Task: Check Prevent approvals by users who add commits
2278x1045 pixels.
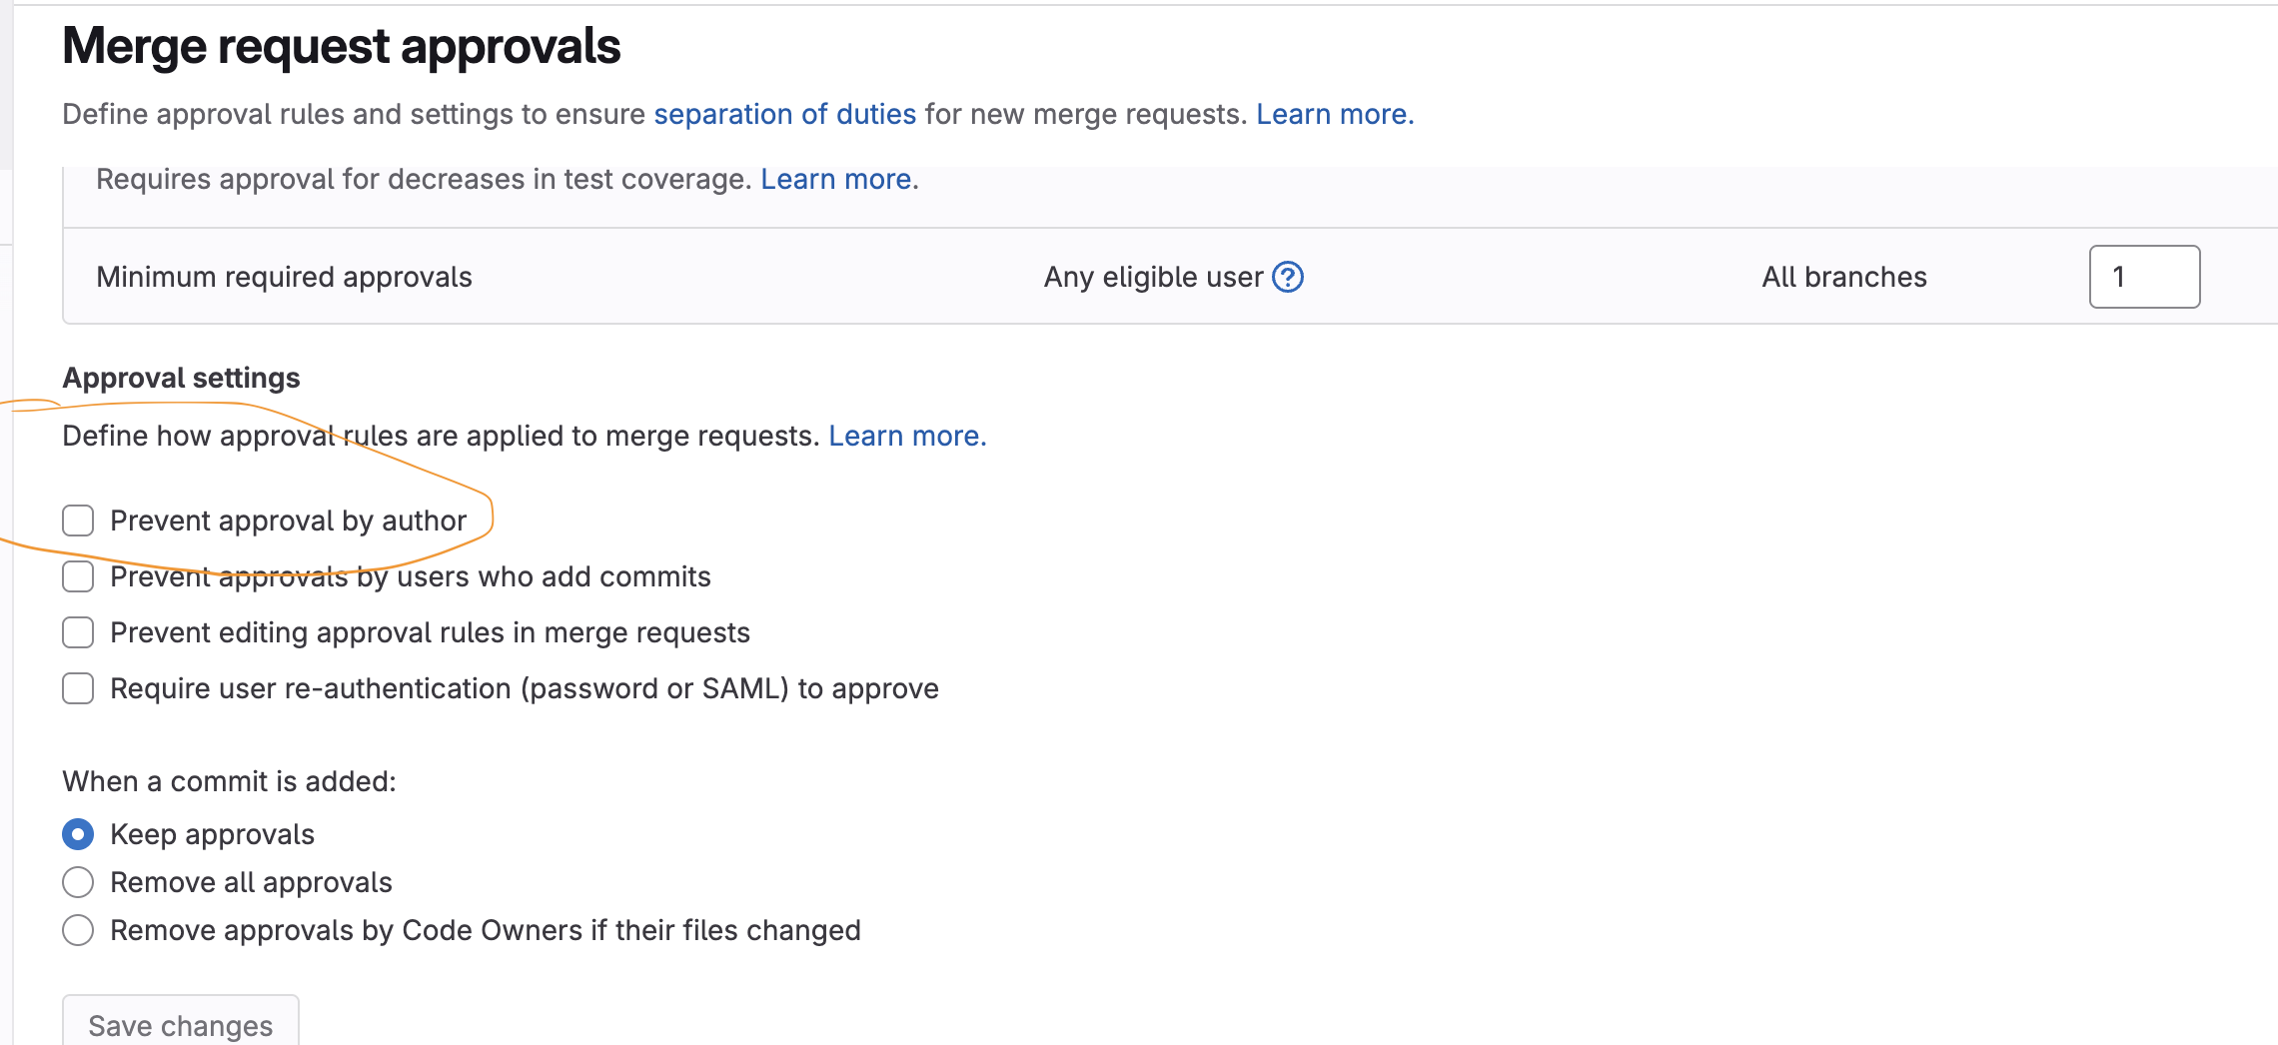Action: pyautogui.click(x=78, y=576)
